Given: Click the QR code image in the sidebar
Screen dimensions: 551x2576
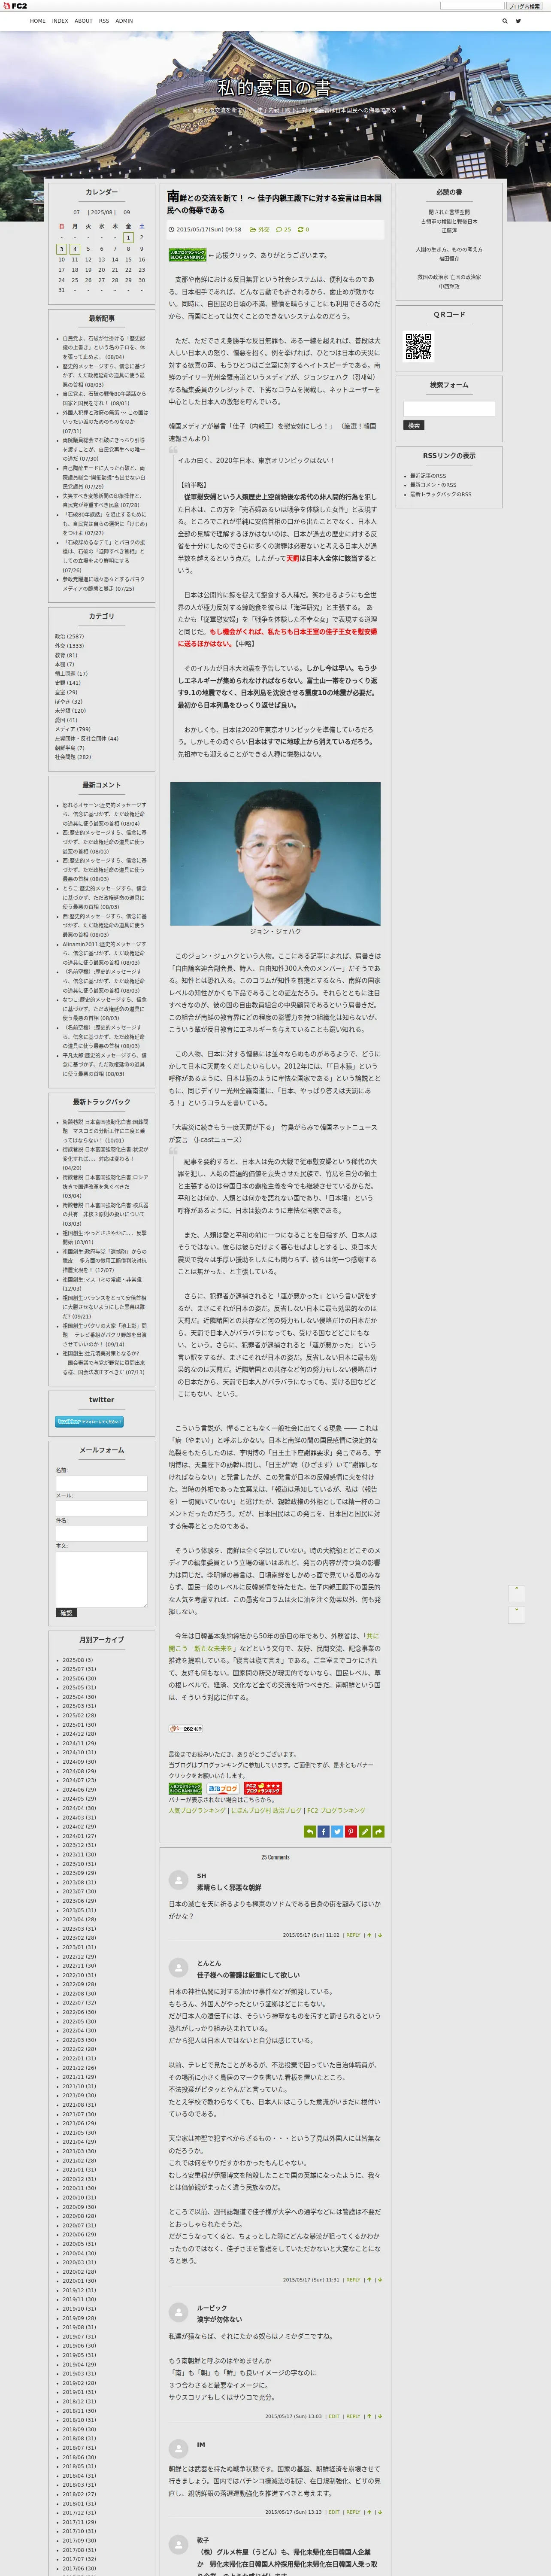Looking at the screenshot, I should coord(418,346).
